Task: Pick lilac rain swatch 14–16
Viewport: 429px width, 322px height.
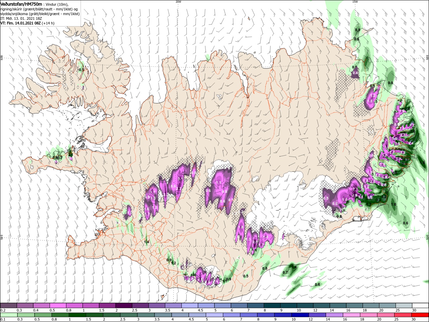Action: coord(334,315)
